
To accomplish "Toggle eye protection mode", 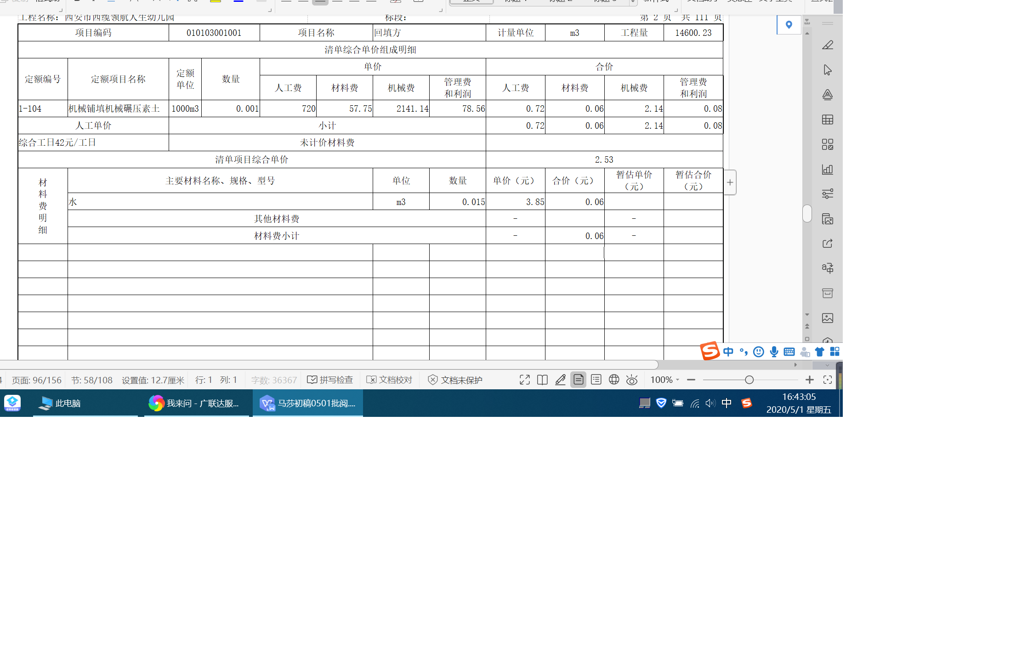I will point(632,380).
